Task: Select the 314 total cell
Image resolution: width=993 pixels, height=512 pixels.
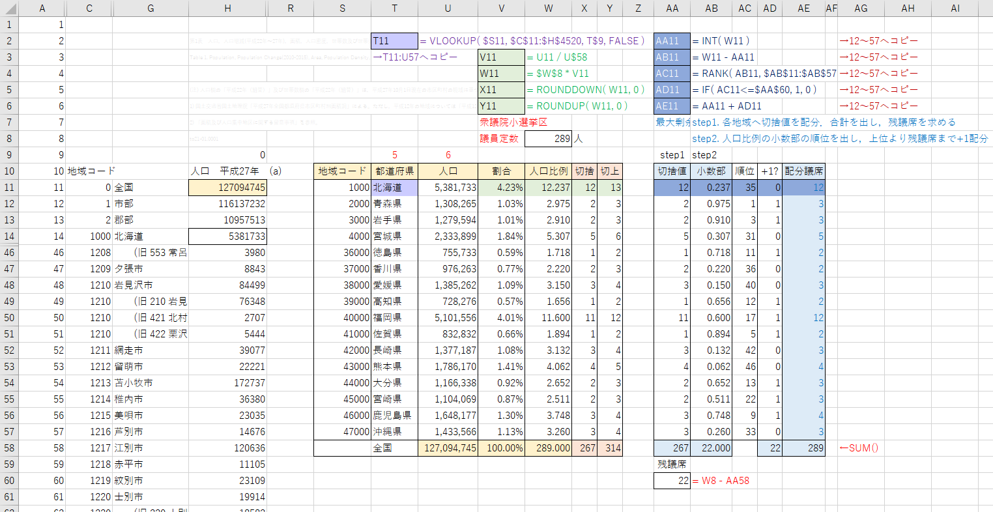Action: pos(610,448)
